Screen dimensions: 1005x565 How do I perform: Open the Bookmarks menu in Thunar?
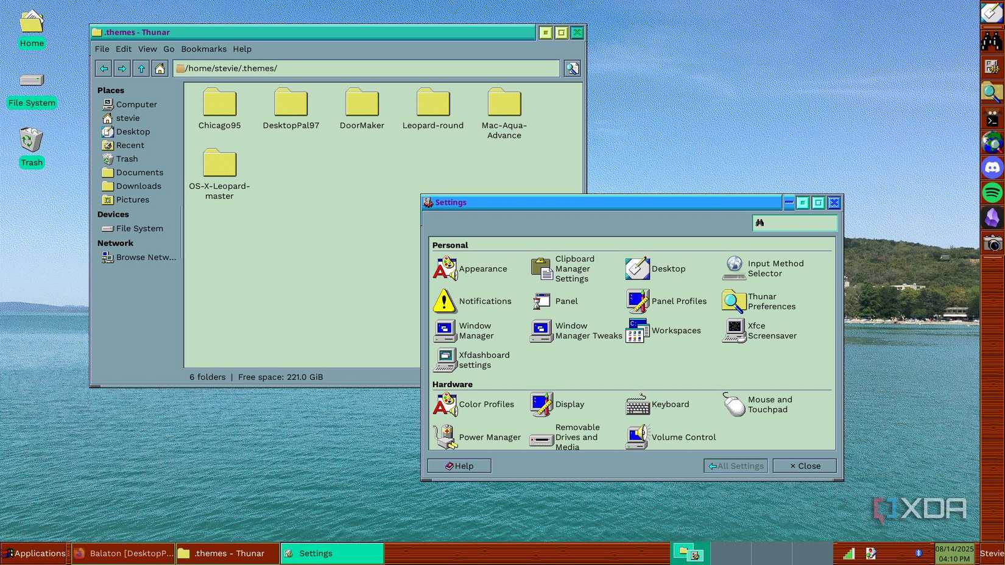tap(203, 49)
